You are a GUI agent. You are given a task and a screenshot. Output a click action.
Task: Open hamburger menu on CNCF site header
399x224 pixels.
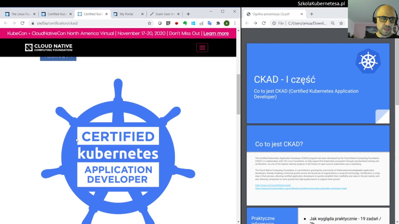[x=202, y=47]
